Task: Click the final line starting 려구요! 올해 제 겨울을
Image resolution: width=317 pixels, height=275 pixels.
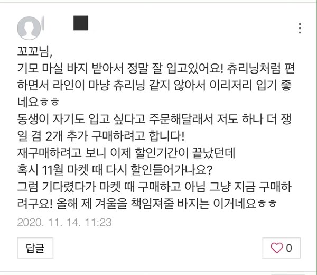Action: tap(147, 204)
